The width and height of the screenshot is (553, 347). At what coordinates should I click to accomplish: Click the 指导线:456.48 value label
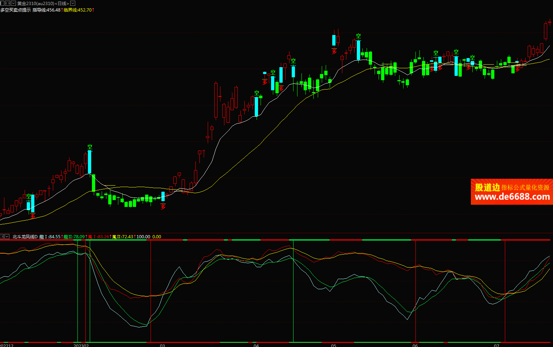pos(47,10)
